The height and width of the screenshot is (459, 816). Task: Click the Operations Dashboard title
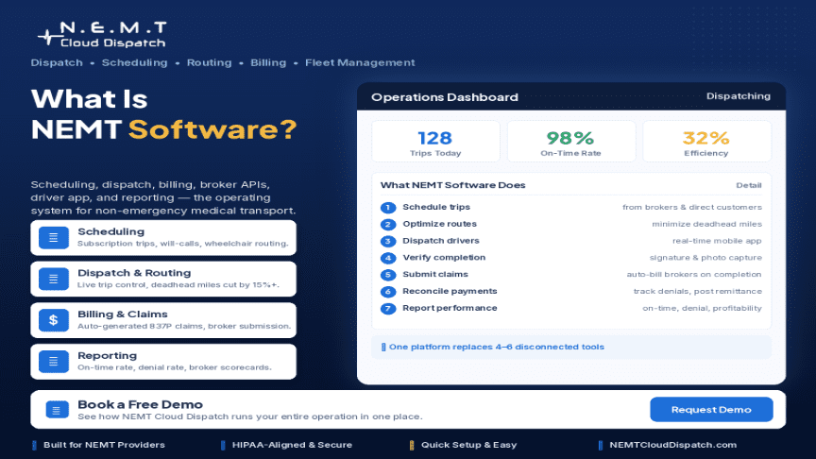[445, 97]
